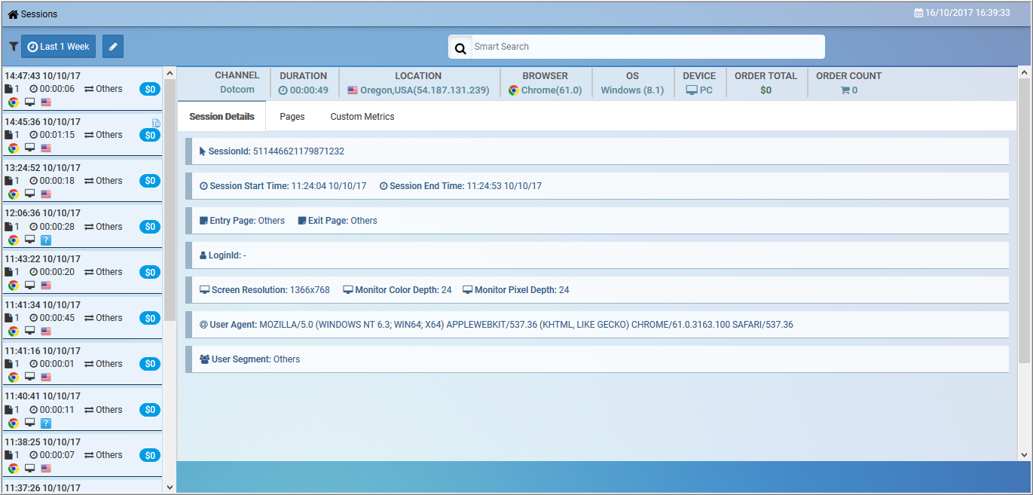Select the 11:43:22 10/10/17 session
The height and width of the screenshot is (495, 1033).
coord(82,273)
